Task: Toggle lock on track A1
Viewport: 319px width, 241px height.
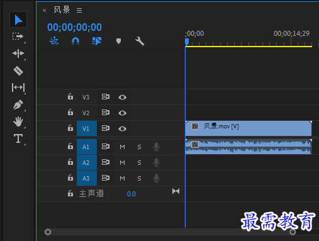Action: 70,146
